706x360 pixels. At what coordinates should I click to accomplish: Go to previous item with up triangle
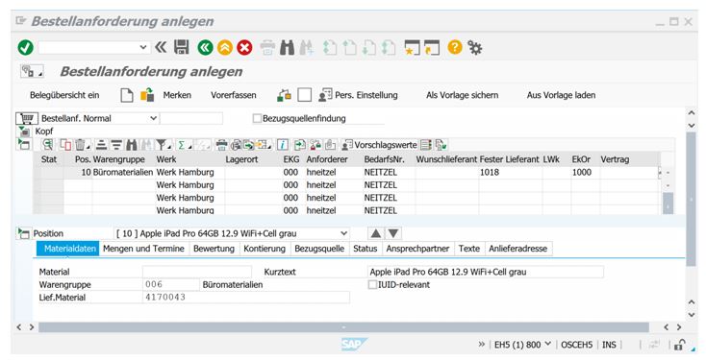click(x=376, y=233)
